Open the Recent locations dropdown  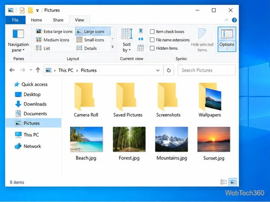tap(31, 70)
